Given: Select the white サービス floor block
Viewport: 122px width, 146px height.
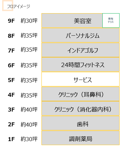Looking at the screenshot, I should 81,79.
